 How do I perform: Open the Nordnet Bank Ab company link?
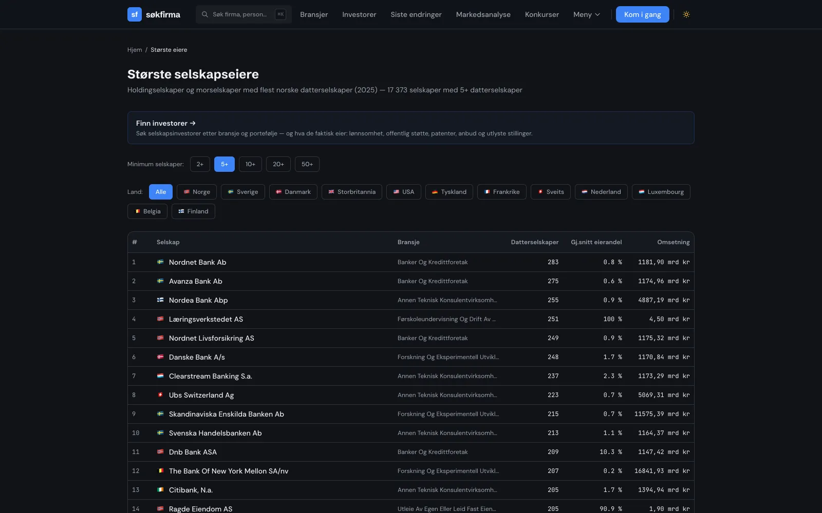(x=198, y=262)
